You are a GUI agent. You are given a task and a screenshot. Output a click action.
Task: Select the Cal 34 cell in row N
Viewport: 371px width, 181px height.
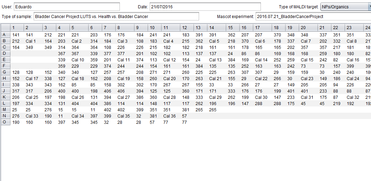point(79,116)
